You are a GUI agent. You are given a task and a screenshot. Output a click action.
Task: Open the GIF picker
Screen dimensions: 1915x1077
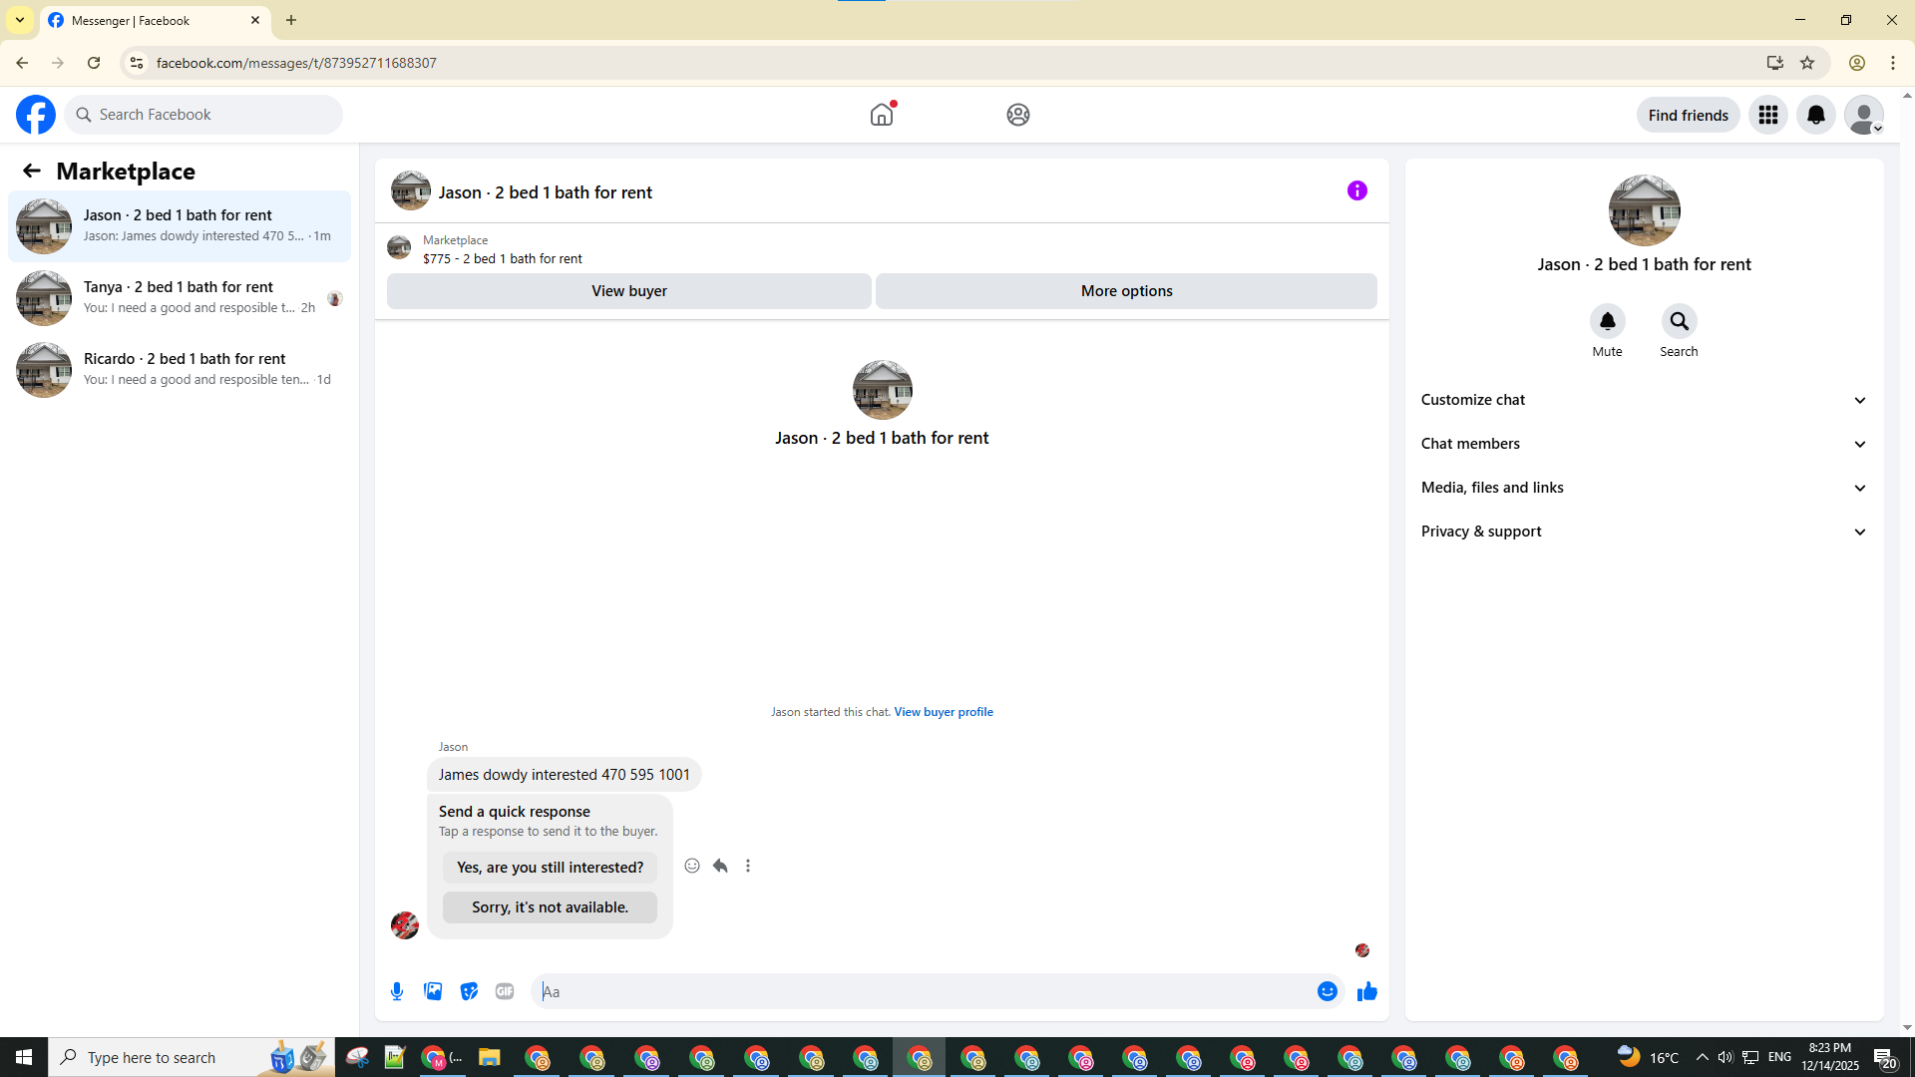click(x=505, y=991)
